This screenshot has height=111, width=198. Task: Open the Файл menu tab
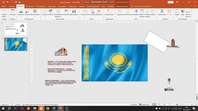(4, 6)
